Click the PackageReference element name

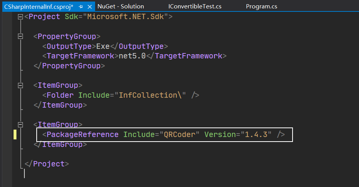[82, 134]
